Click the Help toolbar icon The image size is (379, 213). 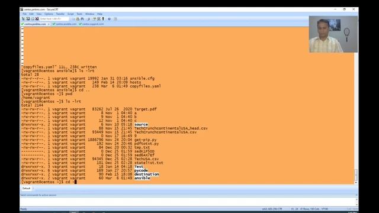coord(109,18)
